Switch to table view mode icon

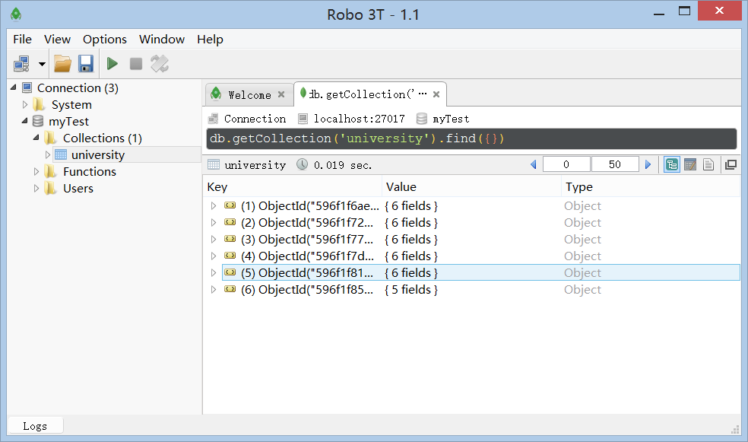point(689,164)
